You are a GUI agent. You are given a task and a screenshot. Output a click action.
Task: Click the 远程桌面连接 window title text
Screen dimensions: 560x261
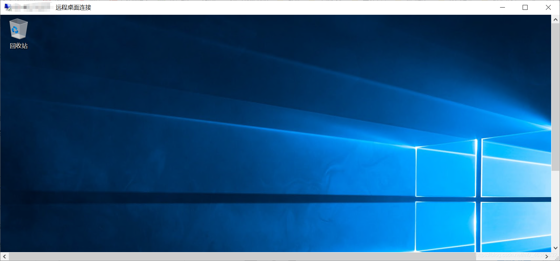[x=73, y=8]
